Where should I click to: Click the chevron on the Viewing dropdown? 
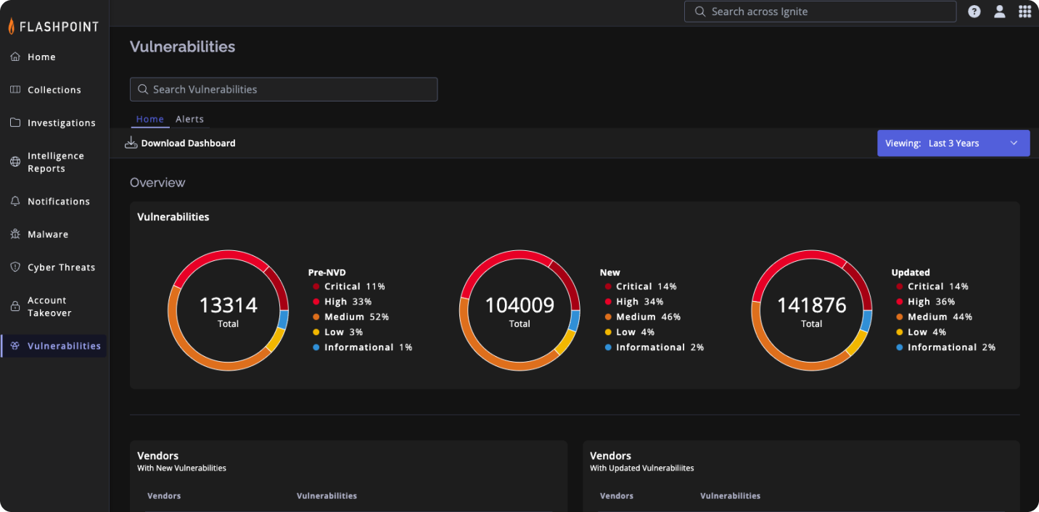1014,144
